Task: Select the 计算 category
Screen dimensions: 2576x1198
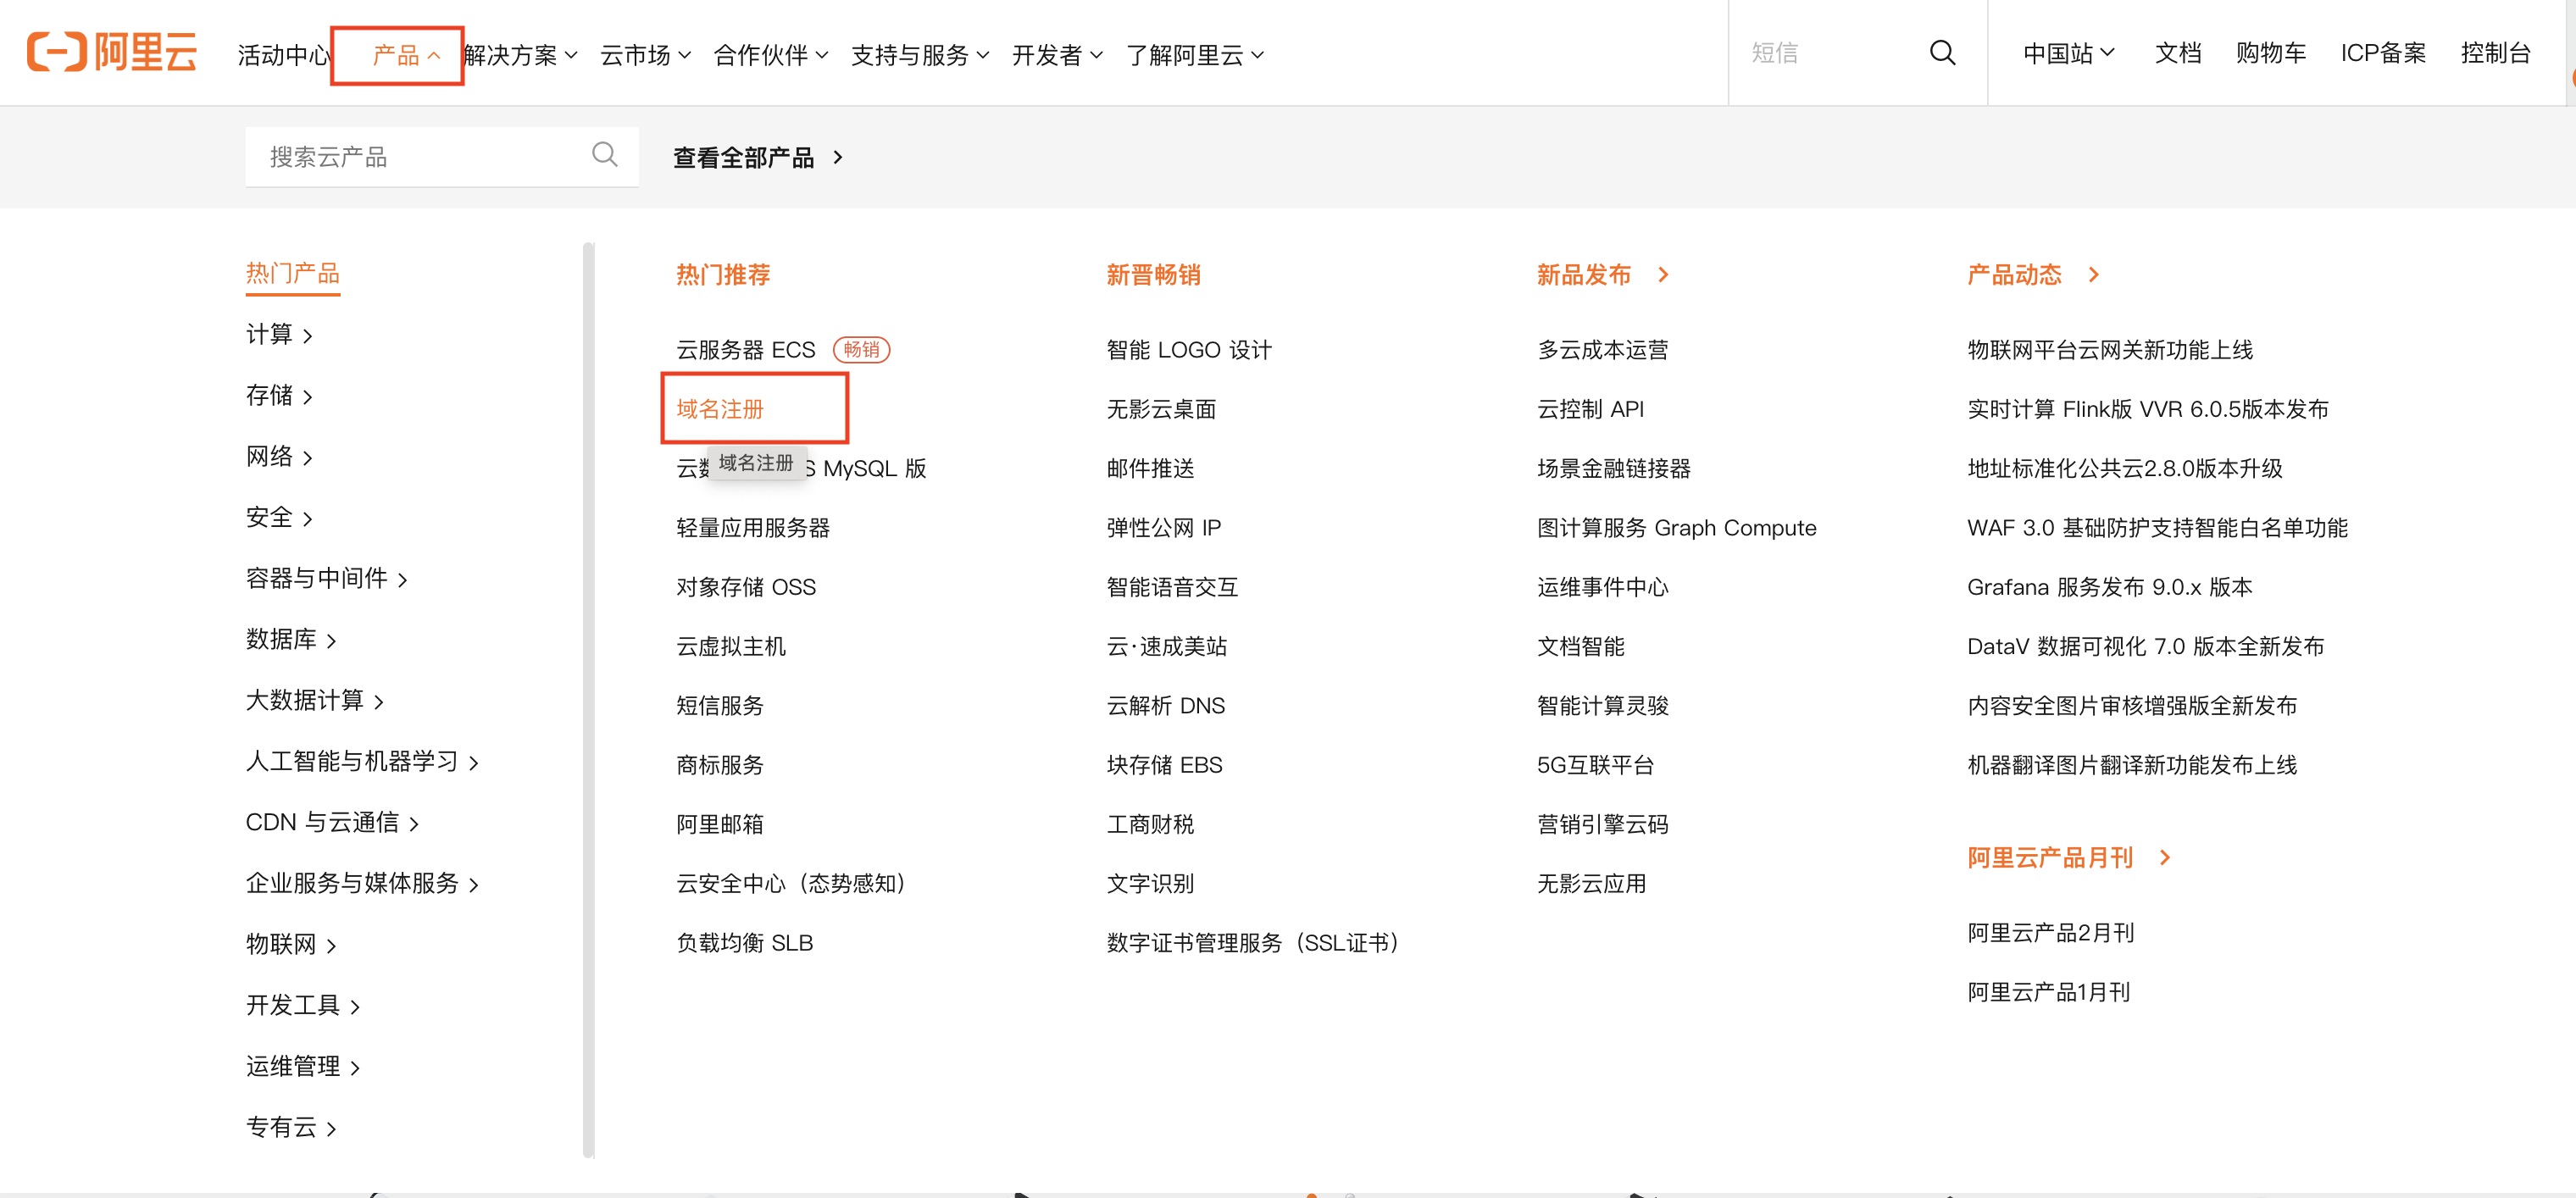Action: click(279, 334)
